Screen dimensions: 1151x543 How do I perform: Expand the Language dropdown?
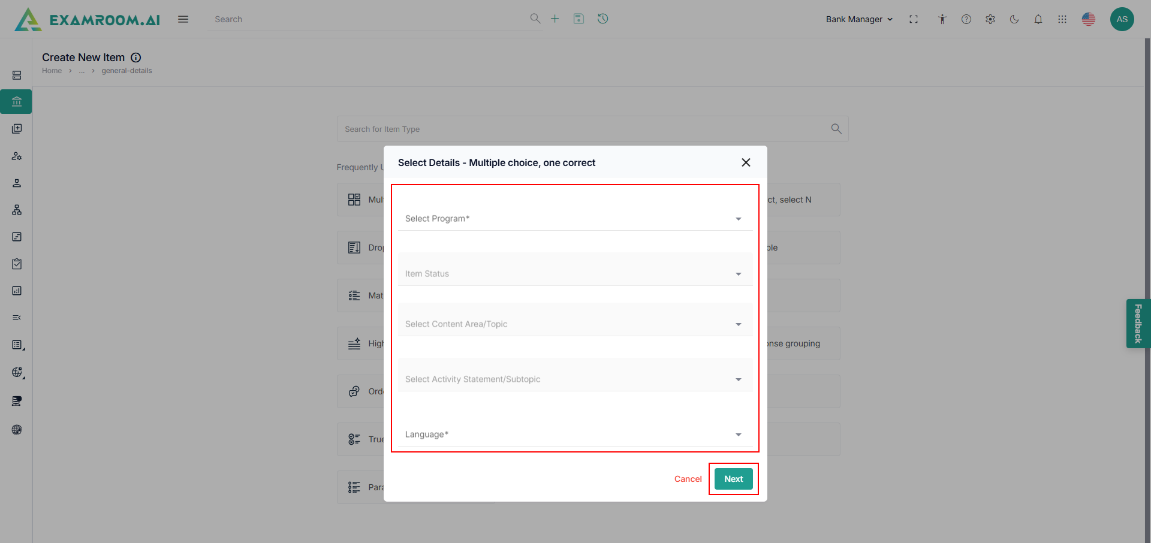[x=574, y=435]
